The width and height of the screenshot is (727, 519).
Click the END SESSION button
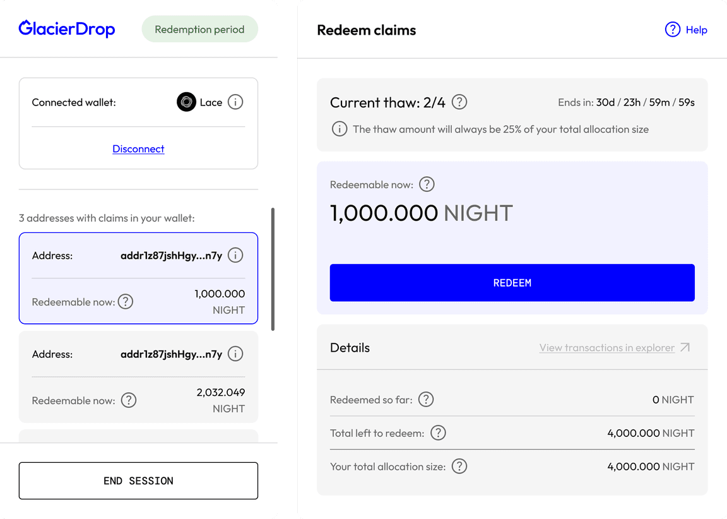pyautogui.click(x=138, y=480)
